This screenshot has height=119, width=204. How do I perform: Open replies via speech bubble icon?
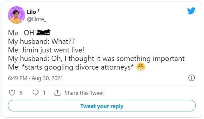click(x=35, y=93)
